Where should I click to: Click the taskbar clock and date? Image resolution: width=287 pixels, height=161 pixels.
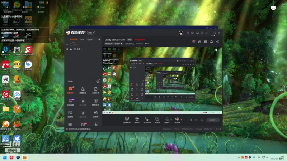(278, 157)
